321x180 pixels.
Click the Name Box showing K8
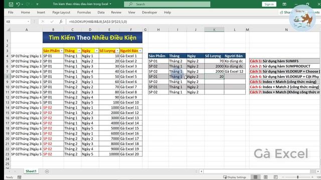(x=16, y=21)
